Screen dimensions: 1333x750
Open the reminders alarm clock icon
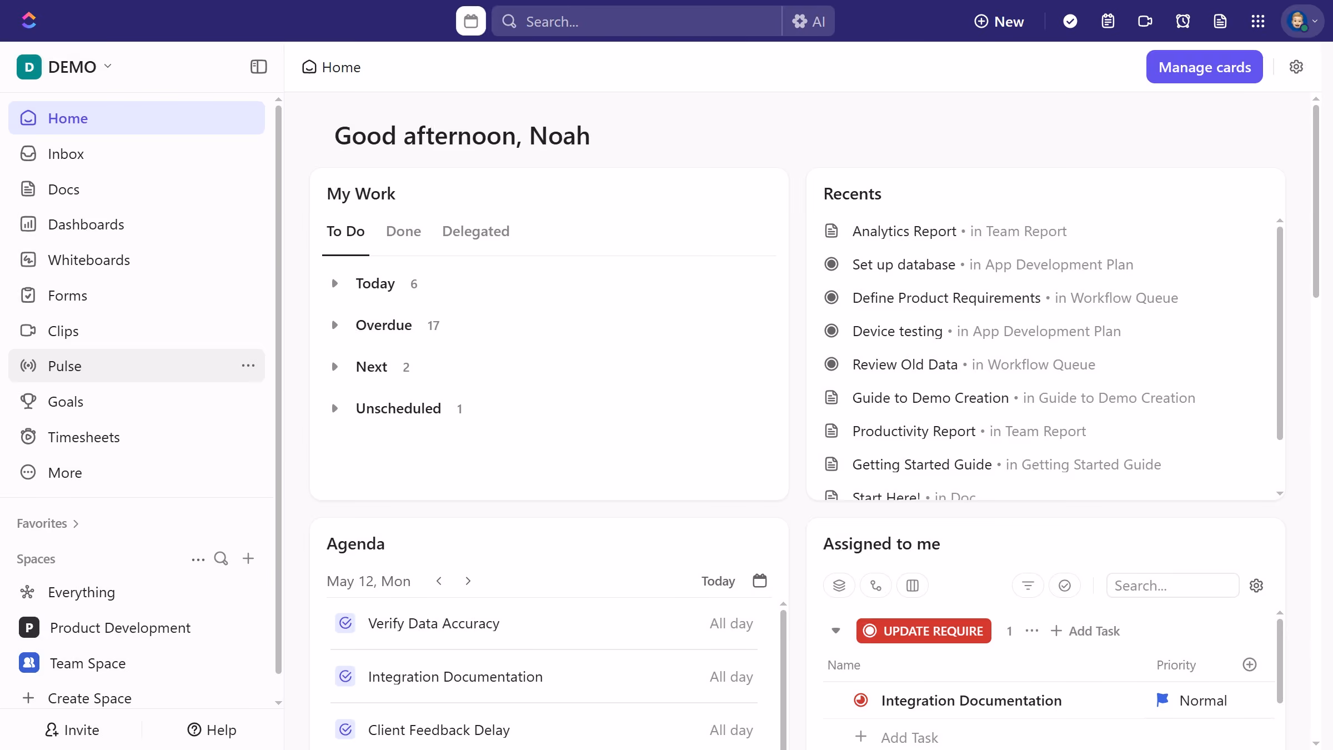[1182, 21]
